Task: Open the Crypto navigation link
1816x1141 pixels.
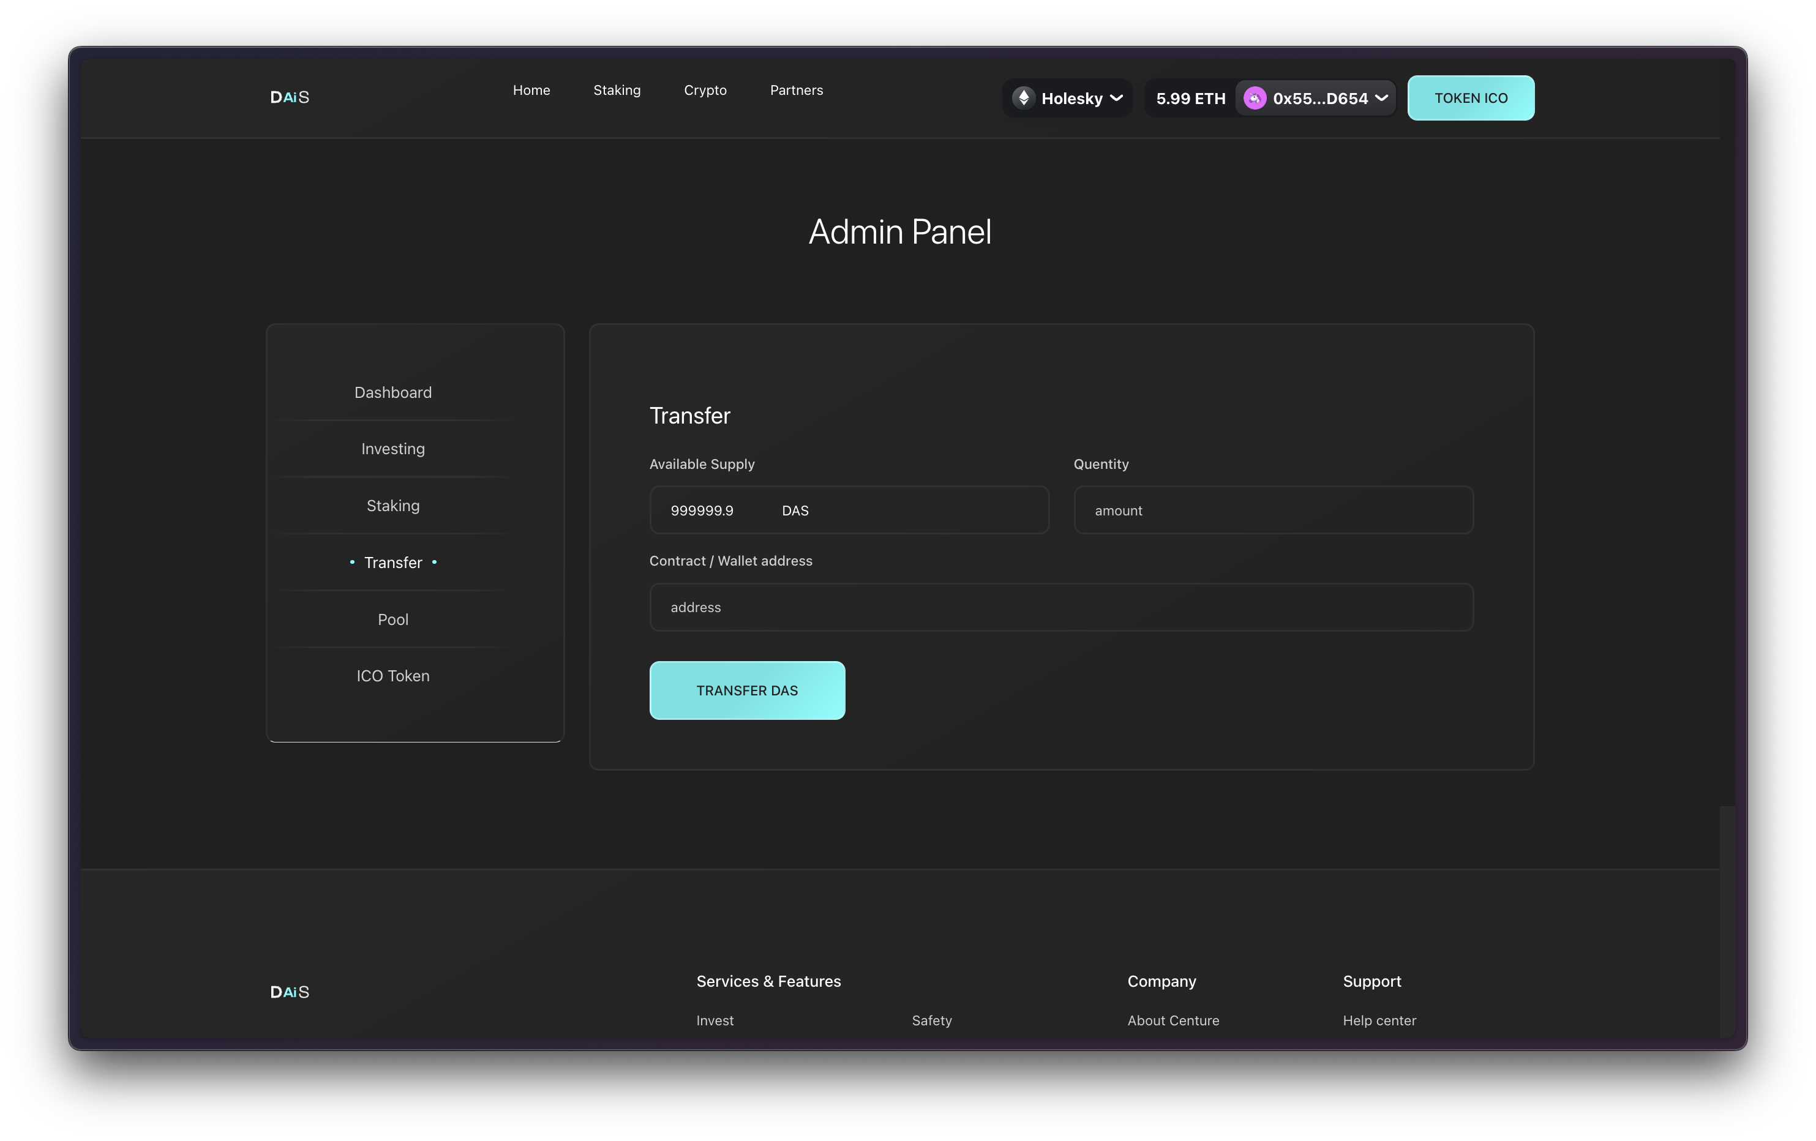Action: click(x=704, y=91)
